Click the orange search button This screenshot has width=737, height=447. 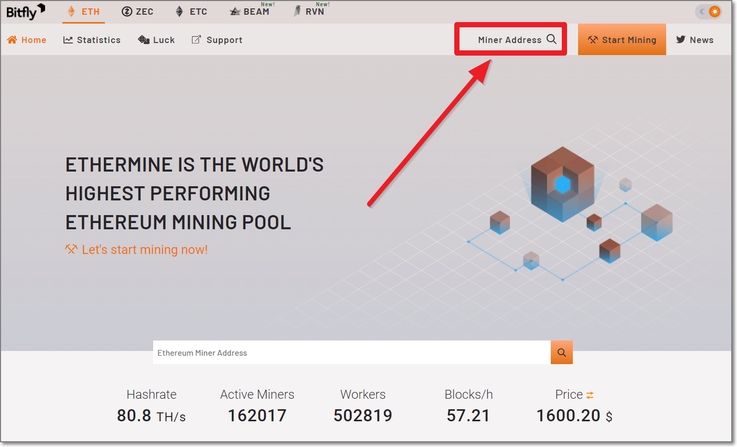pyautogui.click(x=562, y=353)
